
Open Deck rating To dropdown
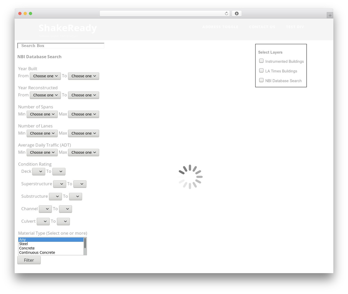pyautogui.click(x=59, y=171)
